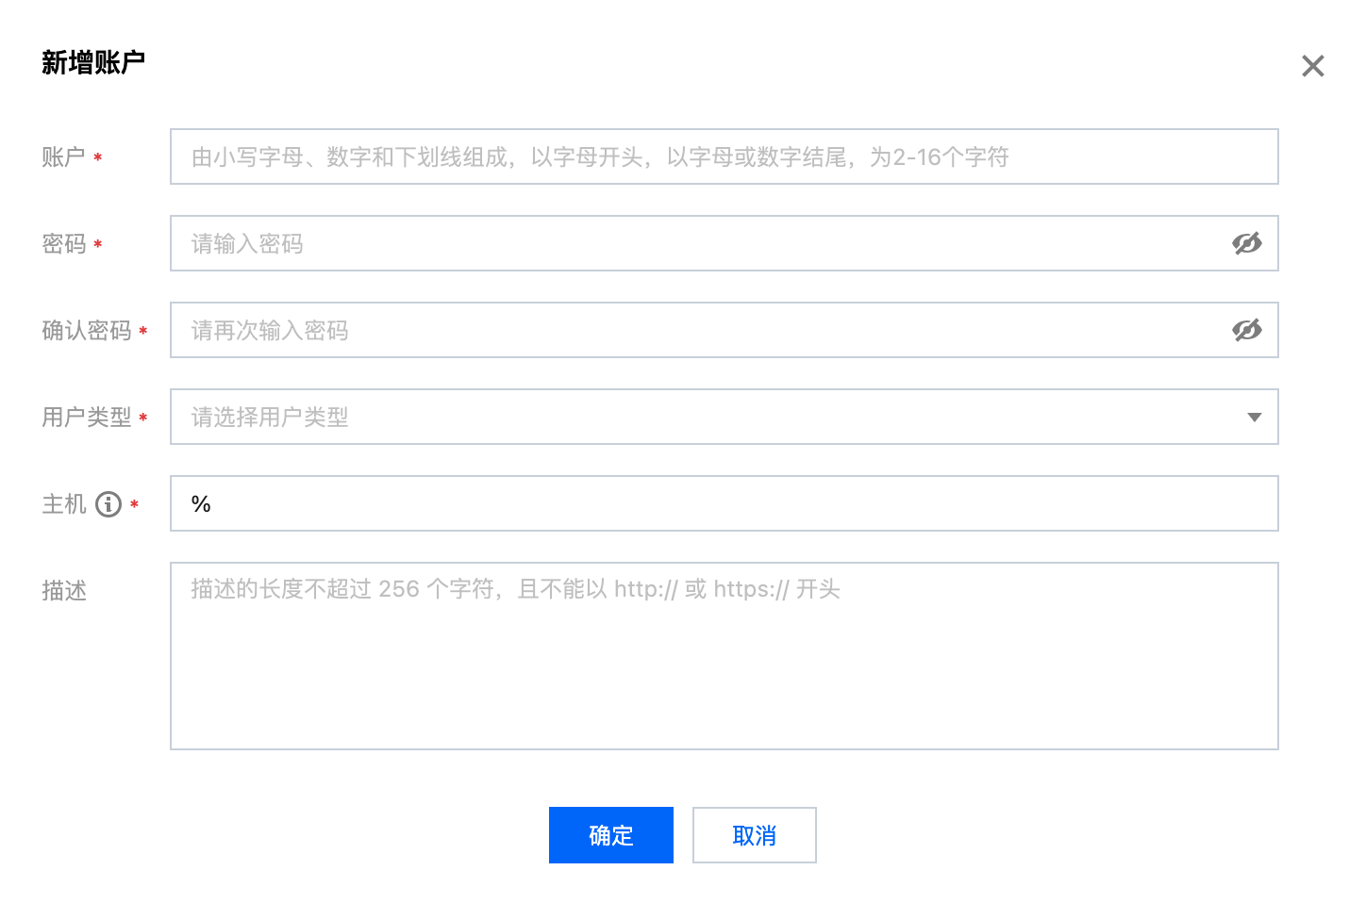The image size is (1366, 903).
Task: Click the info icon next to 主机
Action: 108,504
